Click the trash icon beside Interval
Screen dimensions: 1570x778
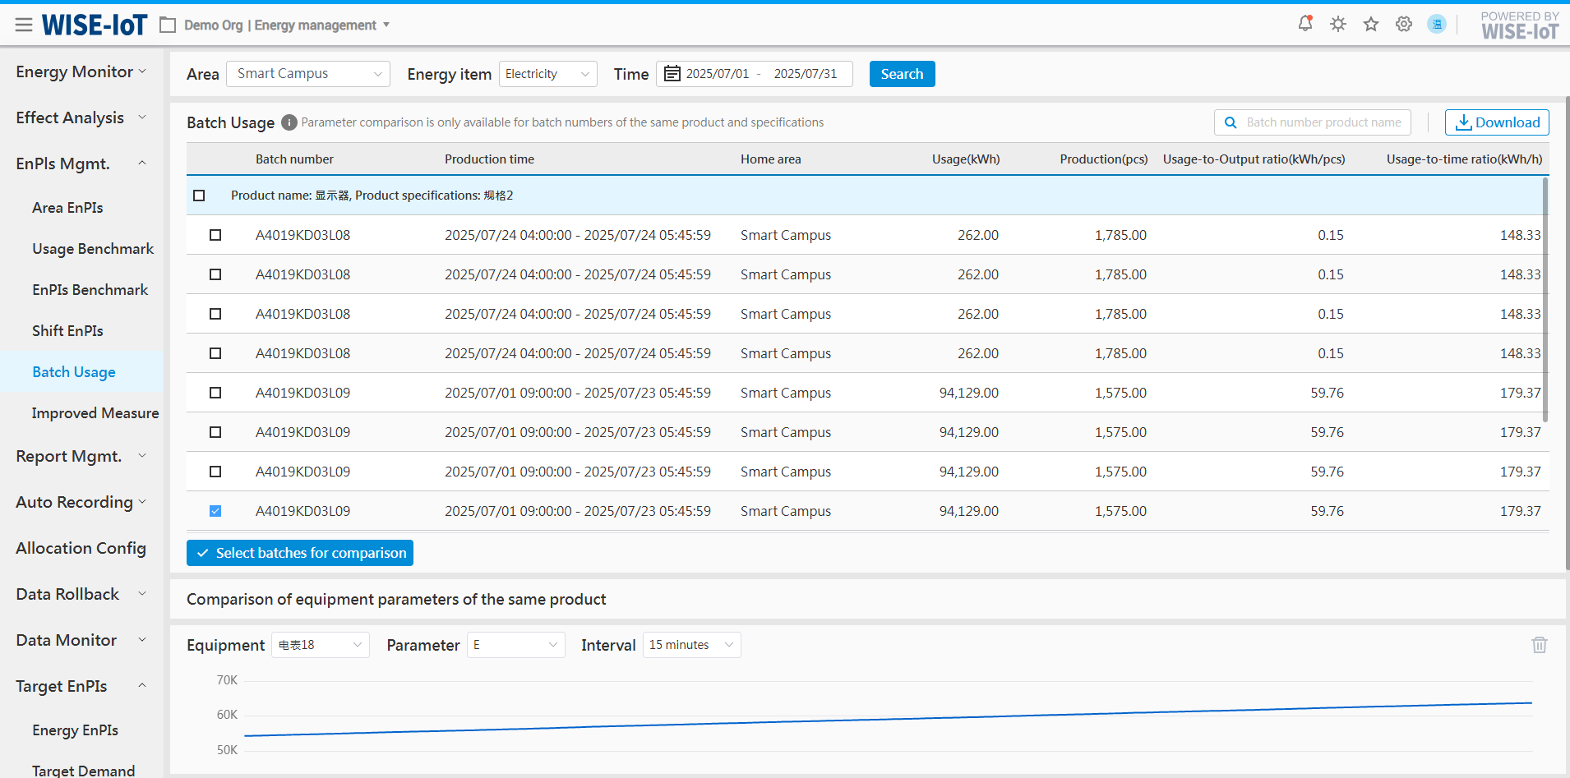1539,645
